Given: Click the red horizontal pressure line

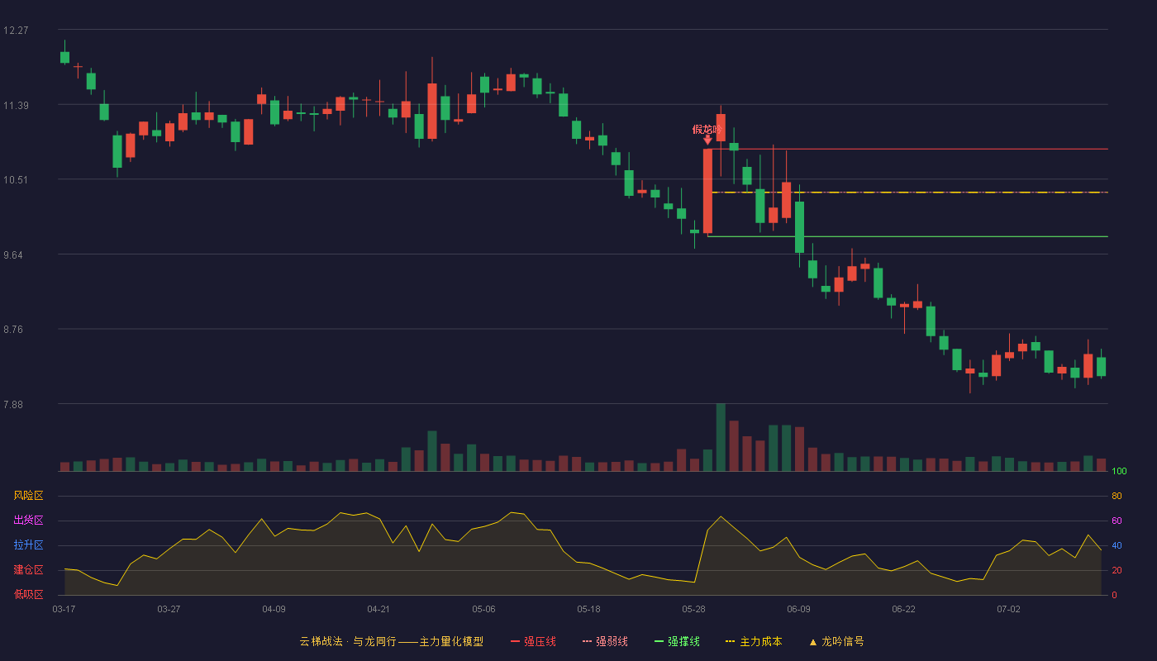Looking at the screenshot, I should (909, 150).
